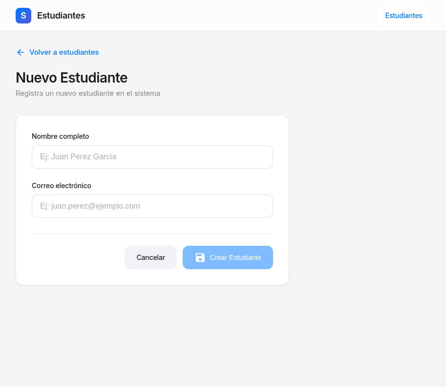The width and height of the screenshot is (446, 387).
Task: Click the Correo electrónico field label
Action: point(62,186)
